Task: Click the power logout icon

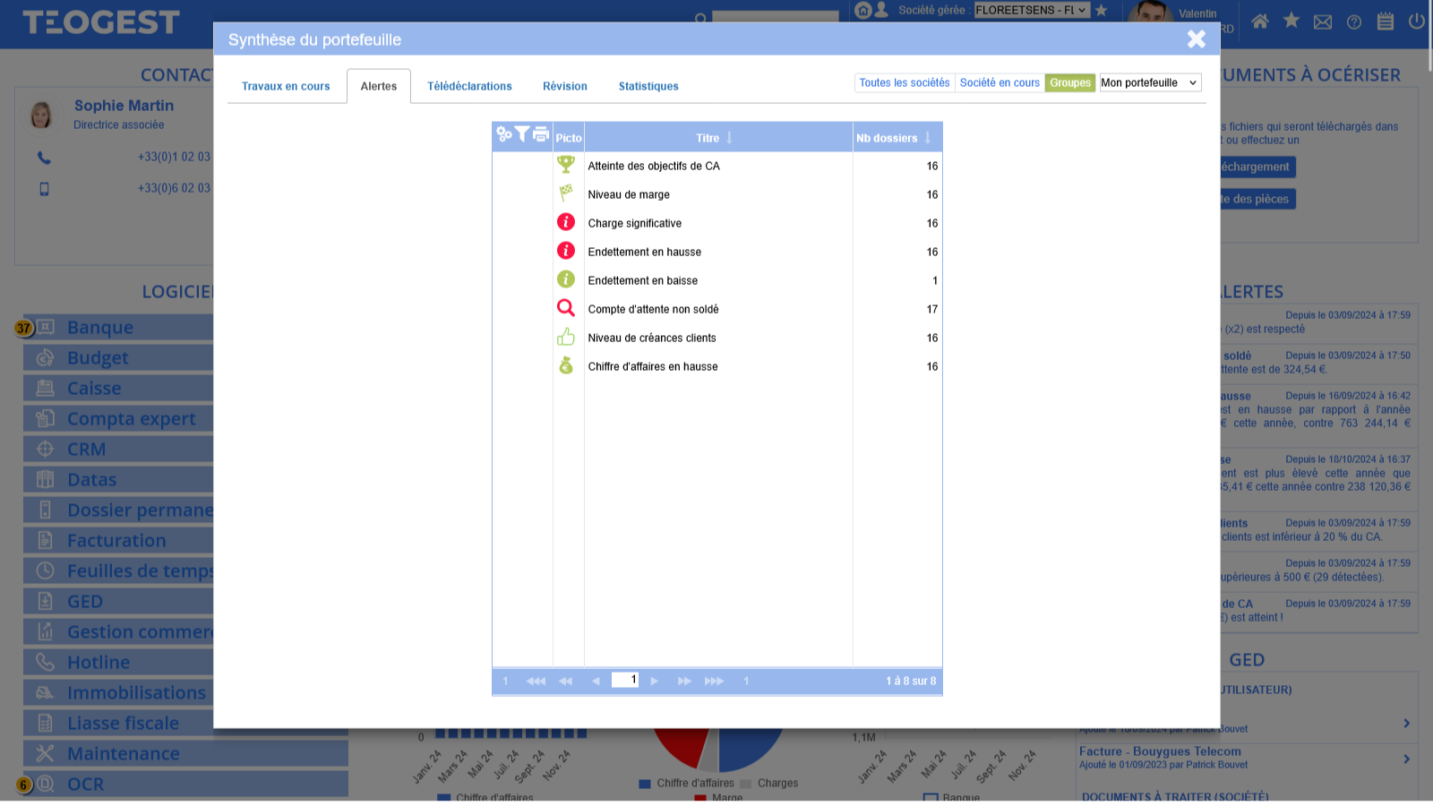Action: [x=1416, y=21]
